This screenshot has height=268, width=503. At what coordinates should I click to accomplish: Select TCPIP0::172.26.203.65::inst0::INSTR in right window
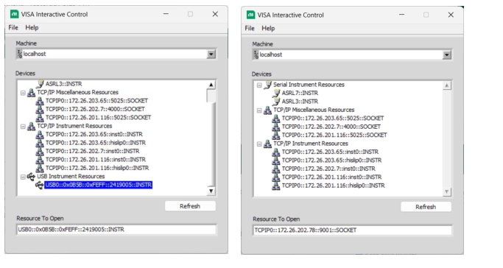[x=330, y=152]
